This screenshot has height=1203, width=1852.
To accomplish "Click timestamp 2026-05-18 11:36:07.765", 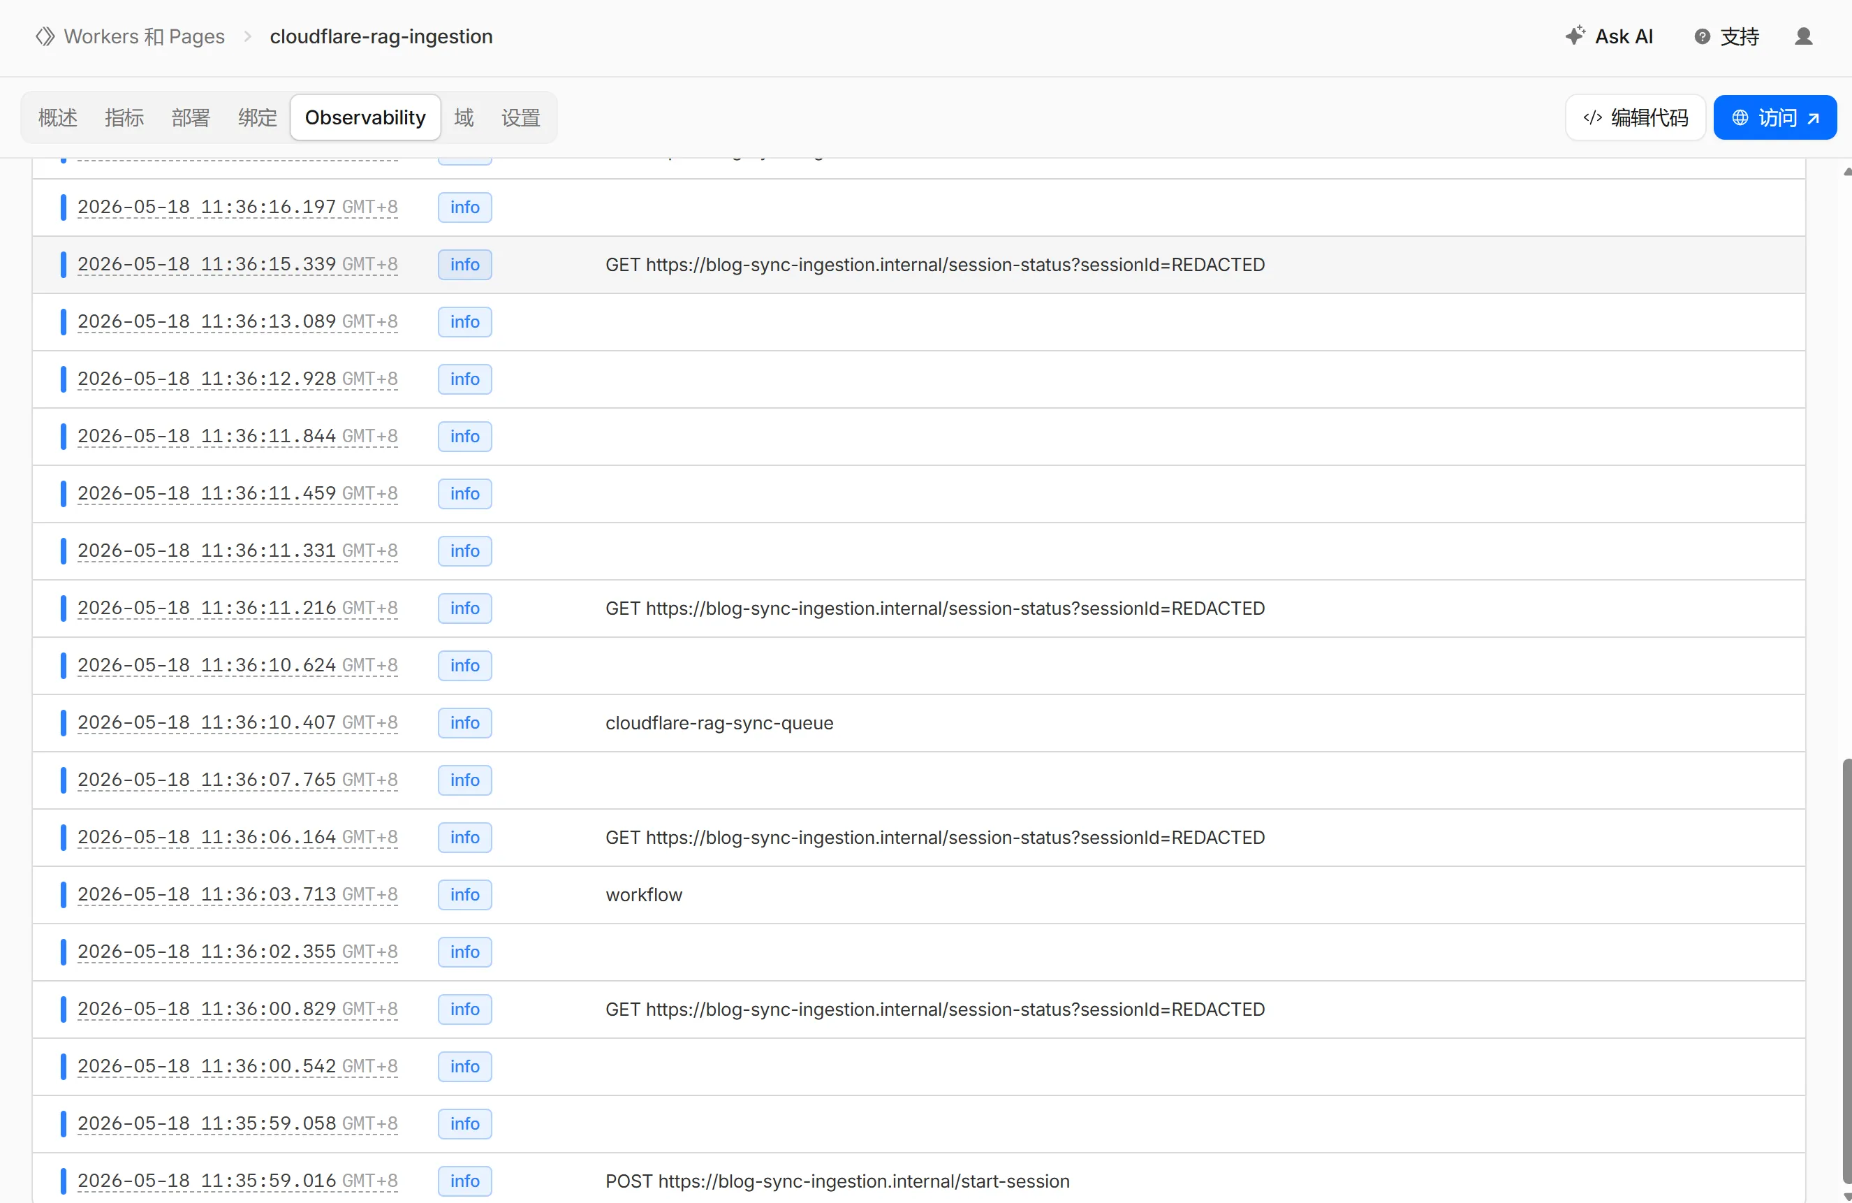I will (237, 780).
